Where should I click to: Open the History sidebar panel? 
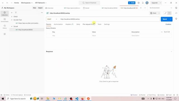(x=4, y=27)
